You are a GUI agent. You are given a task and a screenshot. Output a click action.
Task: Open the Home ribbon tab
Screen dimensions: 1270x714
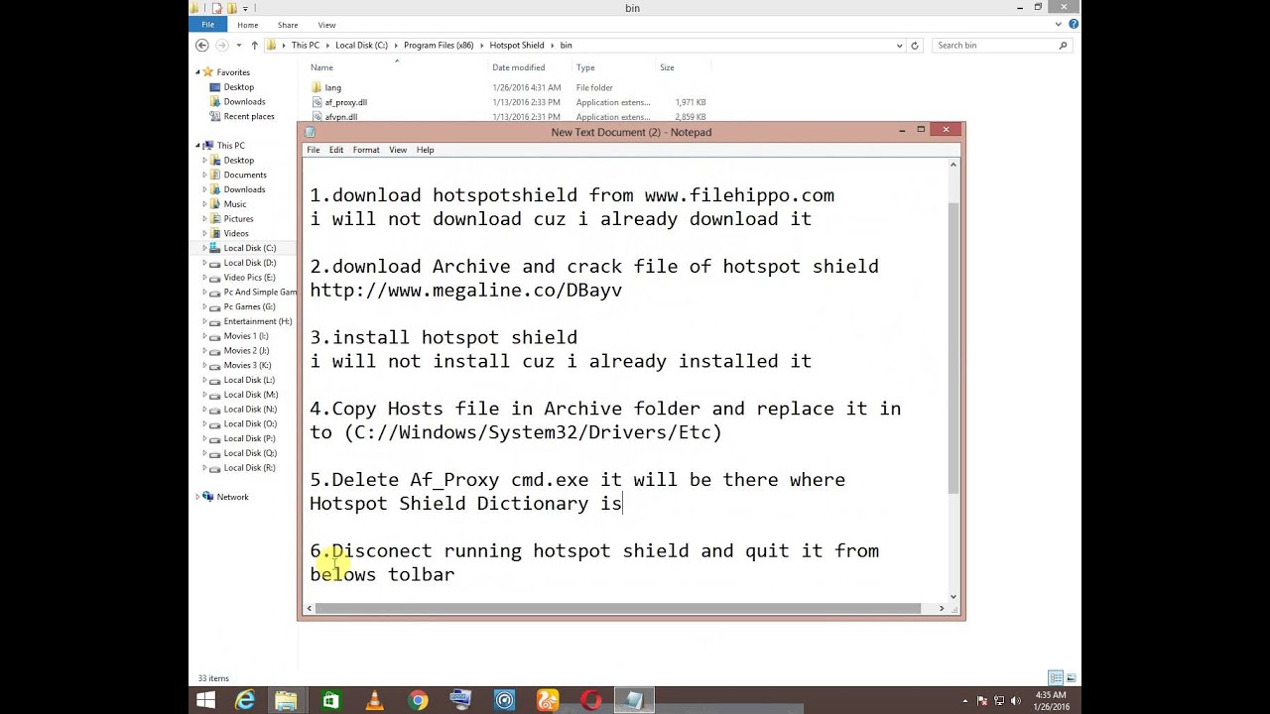(x=248, y=25)
